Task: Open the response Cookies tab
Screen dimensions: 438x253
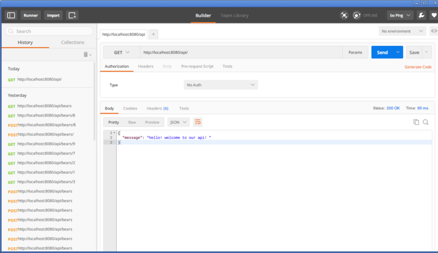Action: click(x=130, y=108)
